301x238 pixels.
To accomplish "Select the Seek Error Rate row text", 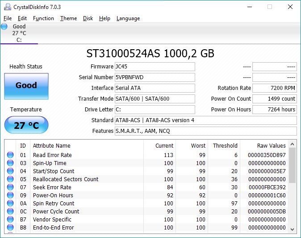I will tap(52, 187).
